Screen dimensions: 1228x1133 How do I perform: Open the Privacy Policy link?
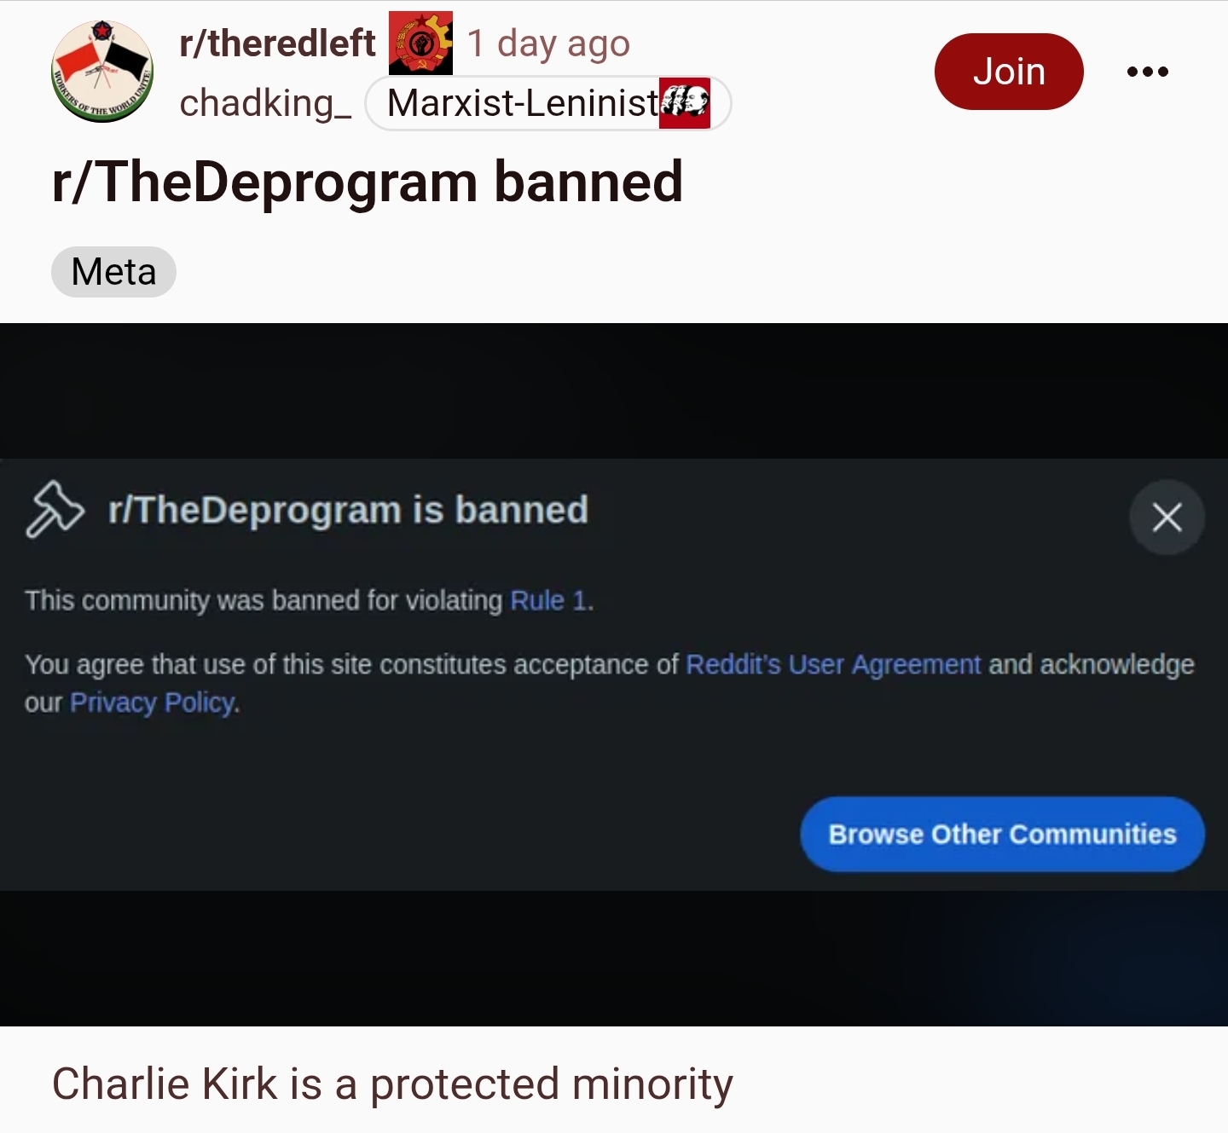point(153,702)
